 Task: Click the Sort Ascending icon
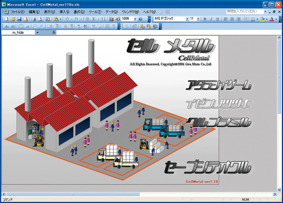pyautogui.click(x=104, y=19)
